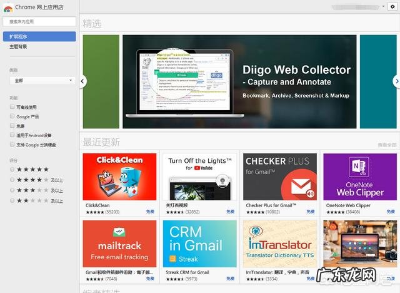400x293 pixels.
Task: Open the Click&Clean extension tile
Action: click(119, 177)
